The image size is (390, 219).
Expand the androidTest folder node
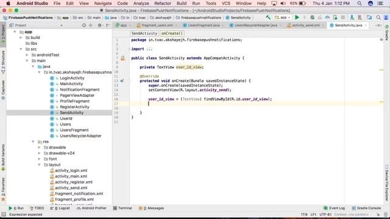click(27, 55)
